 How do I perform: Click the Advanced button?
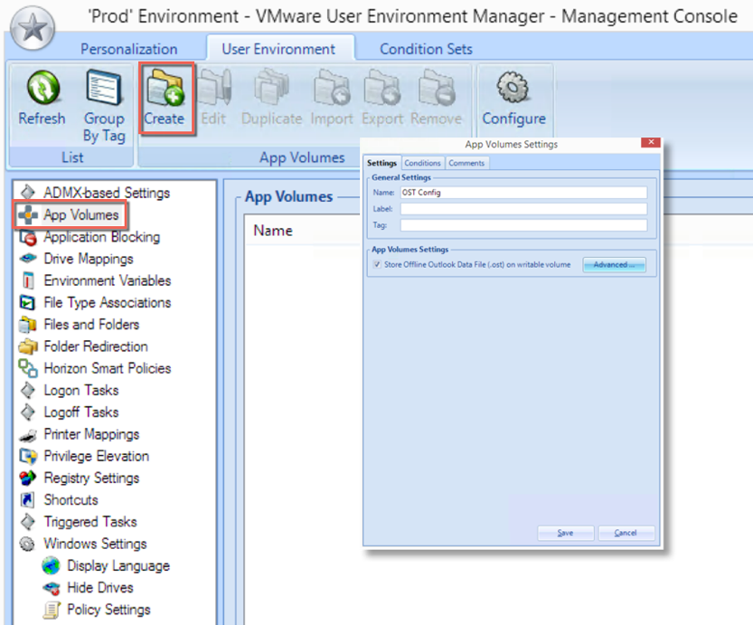point(614,265)
